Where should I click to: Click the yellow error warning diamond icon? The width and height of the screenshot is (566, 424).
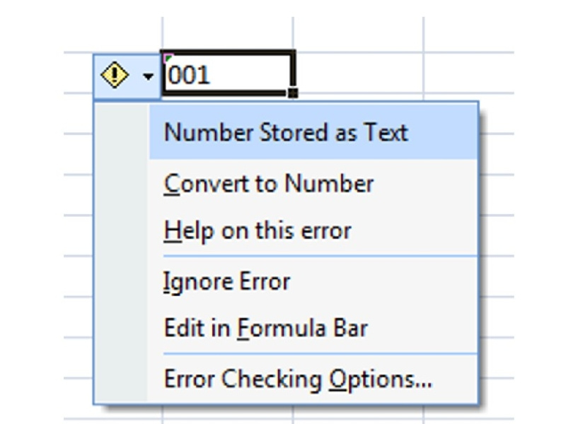(115, 74)
